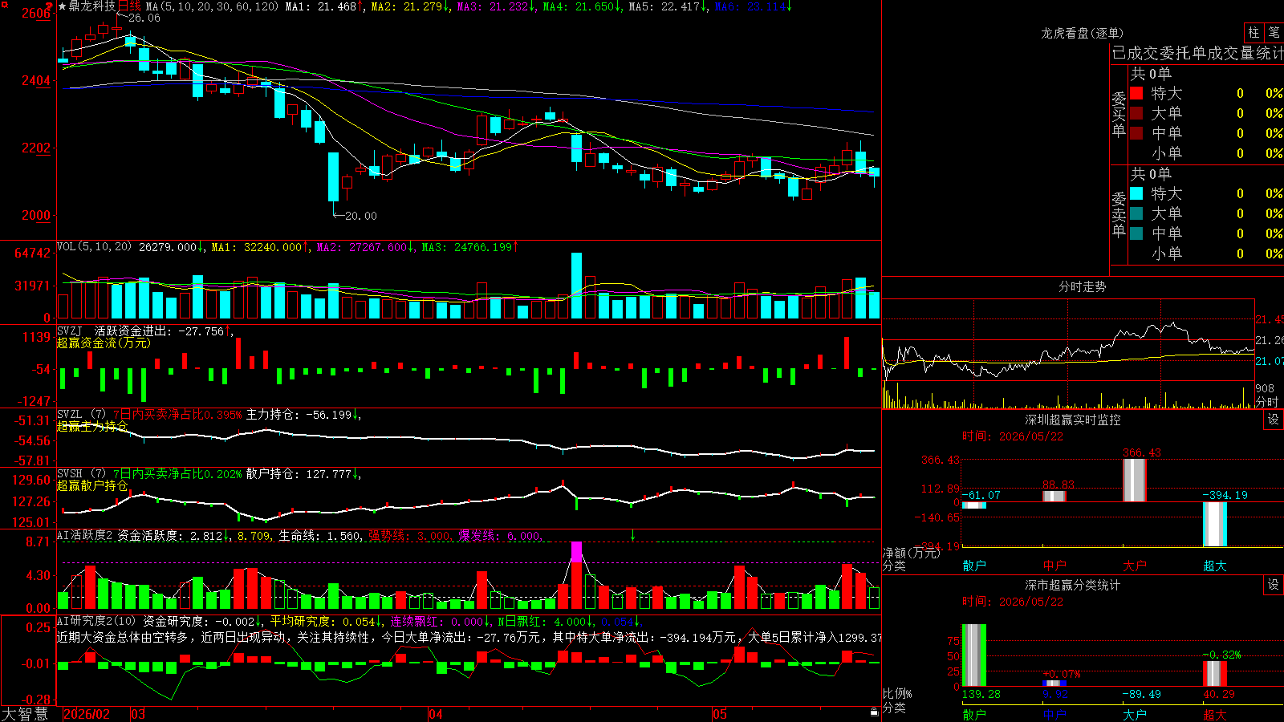Click the SVSH (7) indicator label
1284x722 pixels.
click(x=81, y=474)
